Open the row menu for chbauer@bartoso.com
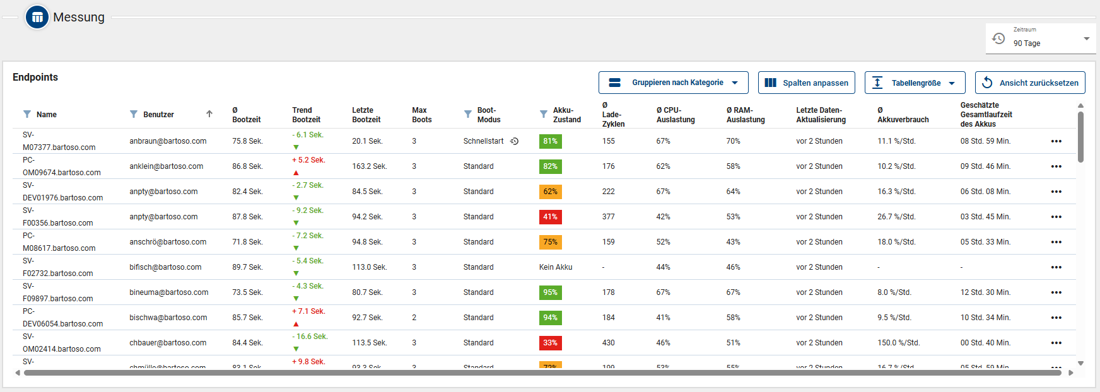This screenshot has width=1100, height=392. pyautogui.click(x=1056, y=343)
